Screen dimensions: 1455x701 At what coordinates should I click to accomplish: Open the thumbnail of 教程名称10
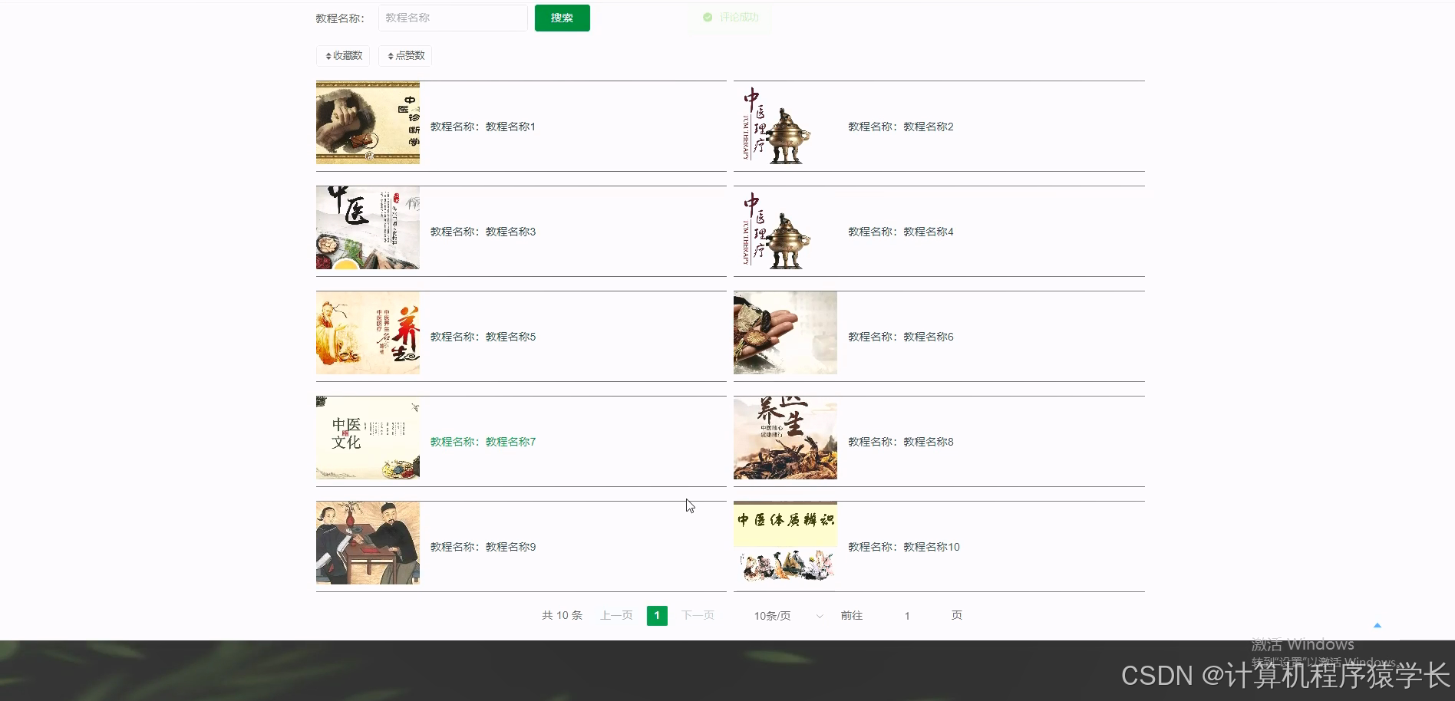[784, 543]
